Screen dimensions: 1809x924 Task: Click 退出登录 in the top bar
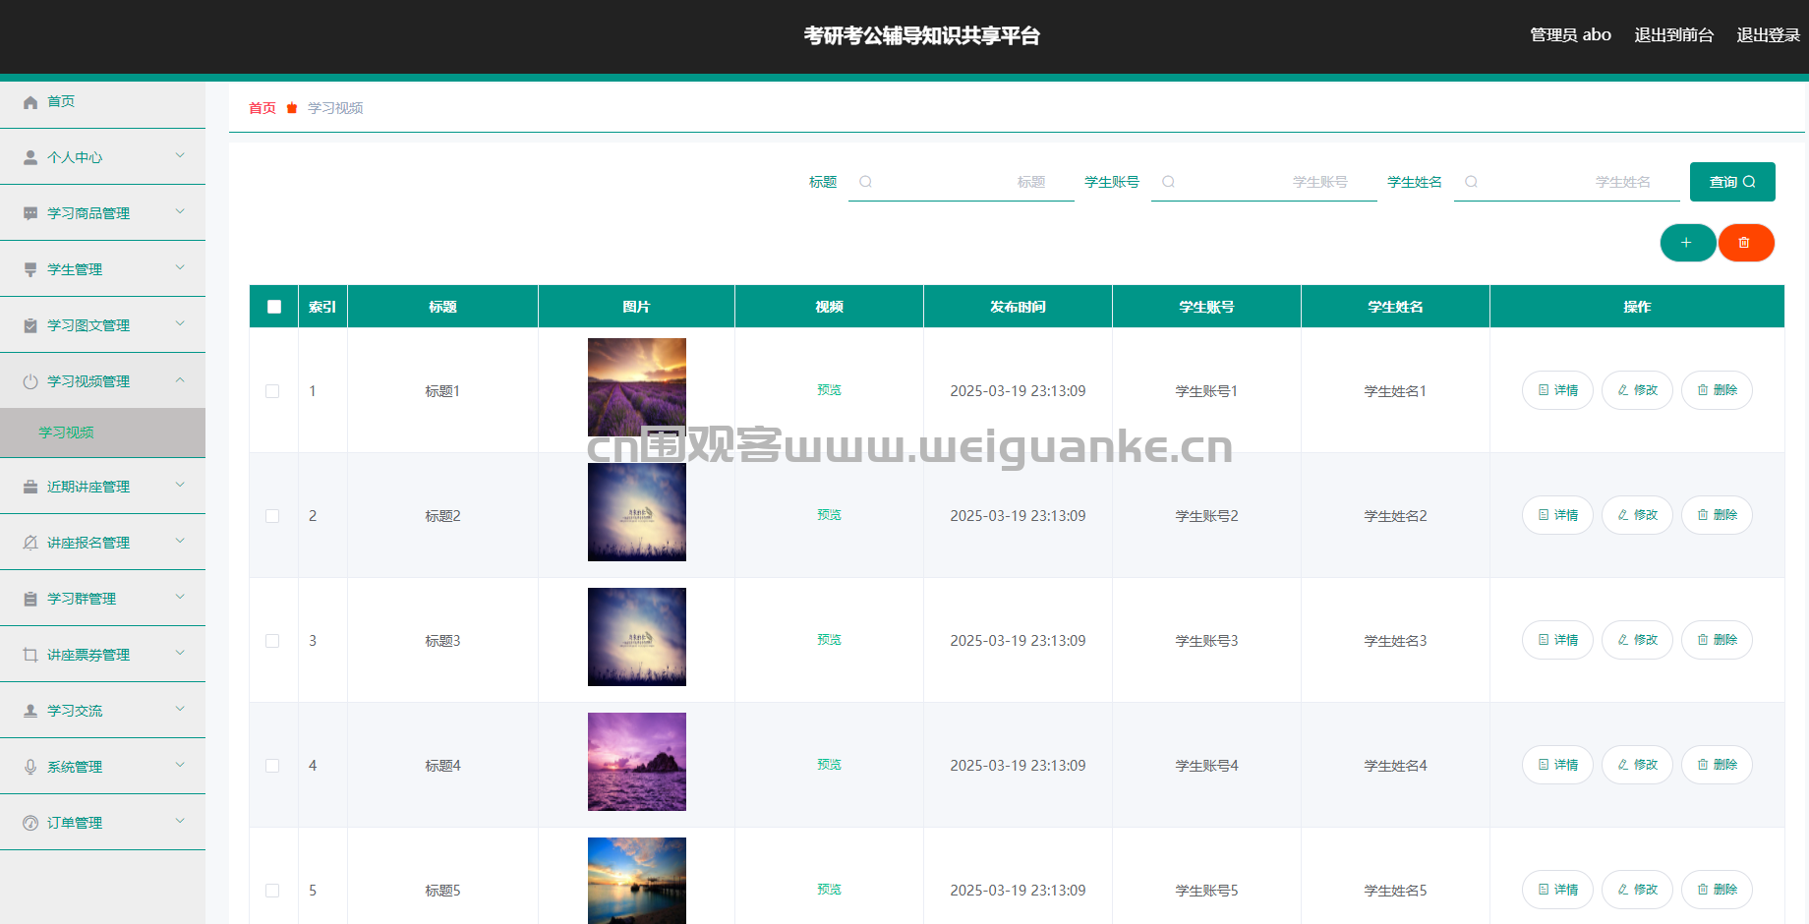tap(1768, 35)
